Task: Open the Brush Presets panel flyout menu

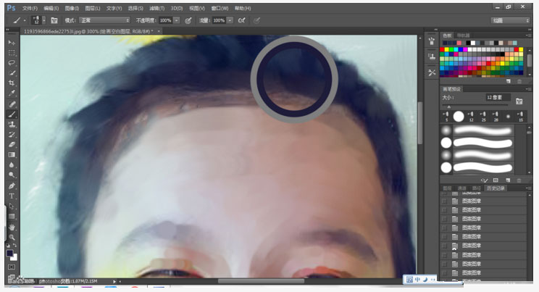Action: click(x=527, y=89)
